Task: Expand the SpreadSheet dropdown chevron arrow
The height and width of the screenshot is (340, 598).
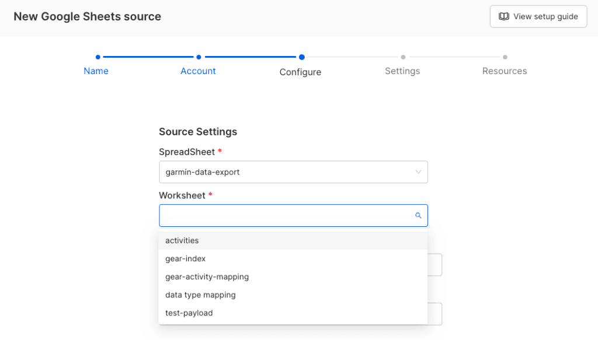Action: pyautogui.click(x=418, y=172)
